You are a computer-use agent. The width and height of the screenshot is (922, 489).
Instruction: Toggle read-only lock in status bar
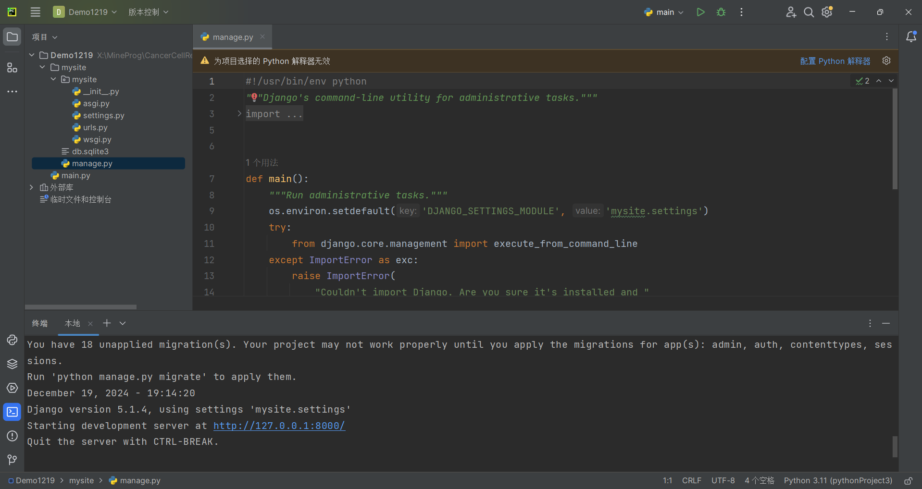click(x=908, y=480)
